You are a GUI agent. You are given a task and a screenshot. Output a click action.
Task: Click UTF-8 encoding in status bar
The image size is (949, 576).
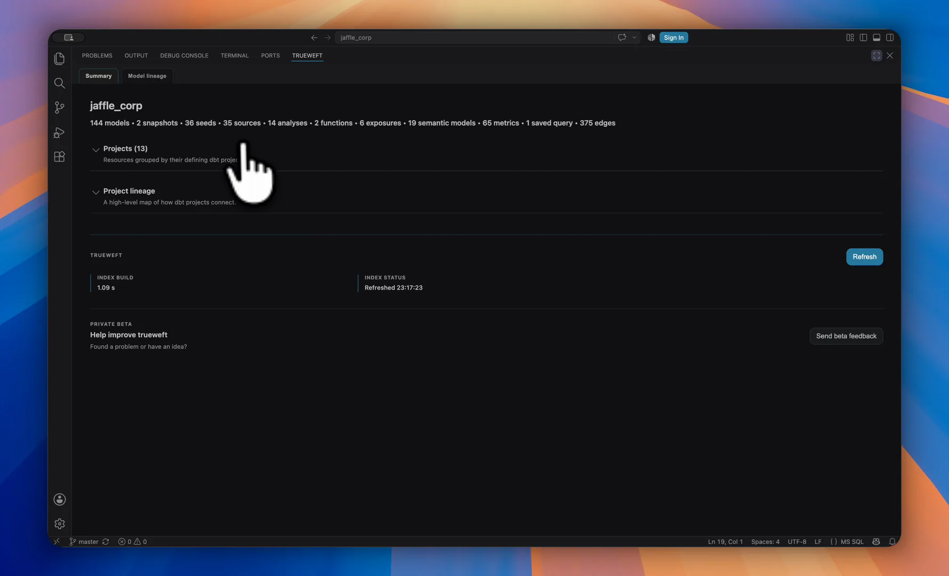(797, 541)
